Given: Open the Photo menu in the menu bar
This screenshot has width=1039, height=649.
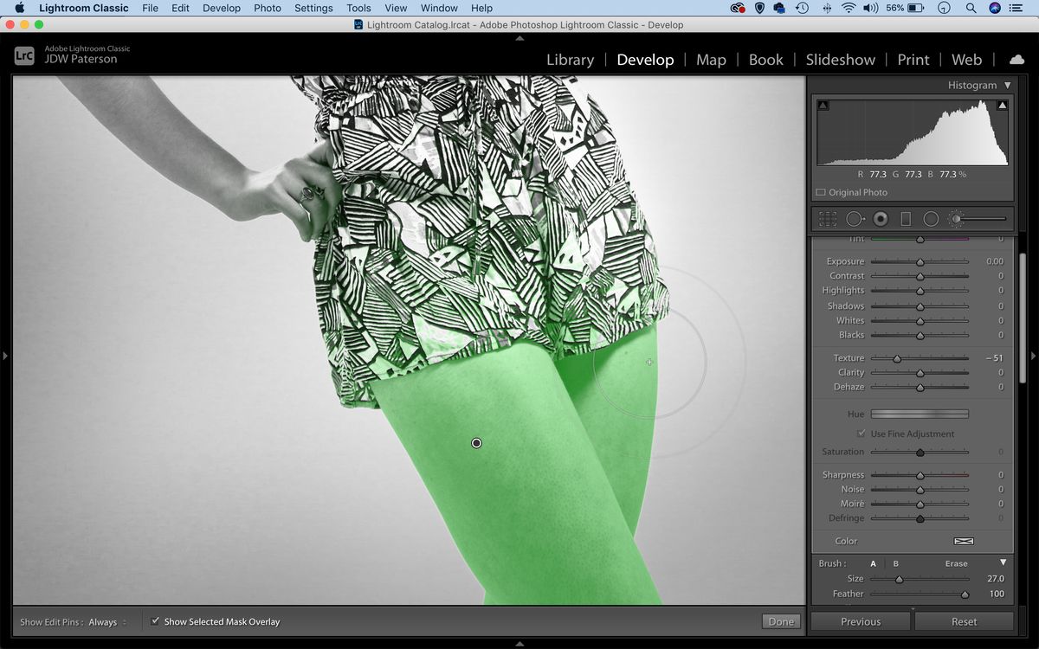Looking at the screenshot, I should [x=268, y=8].
